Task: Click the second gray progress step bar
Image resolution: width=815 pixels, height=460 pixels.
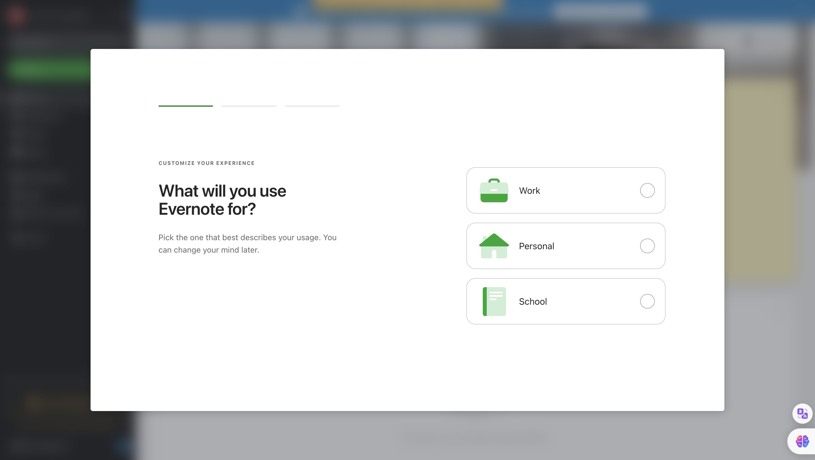Action: point(249,106)
